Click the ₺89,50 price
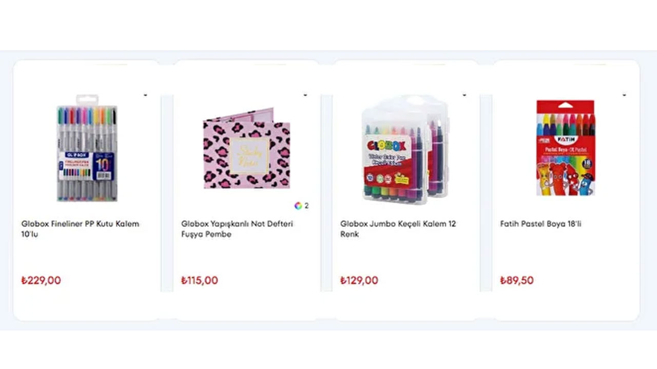 coord(517,280)
